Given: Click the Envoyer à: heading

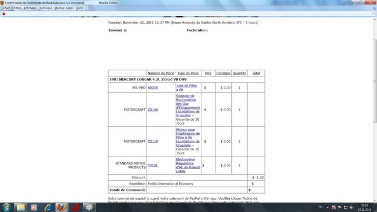Looking at the screenshot, I should click(118, 30).
